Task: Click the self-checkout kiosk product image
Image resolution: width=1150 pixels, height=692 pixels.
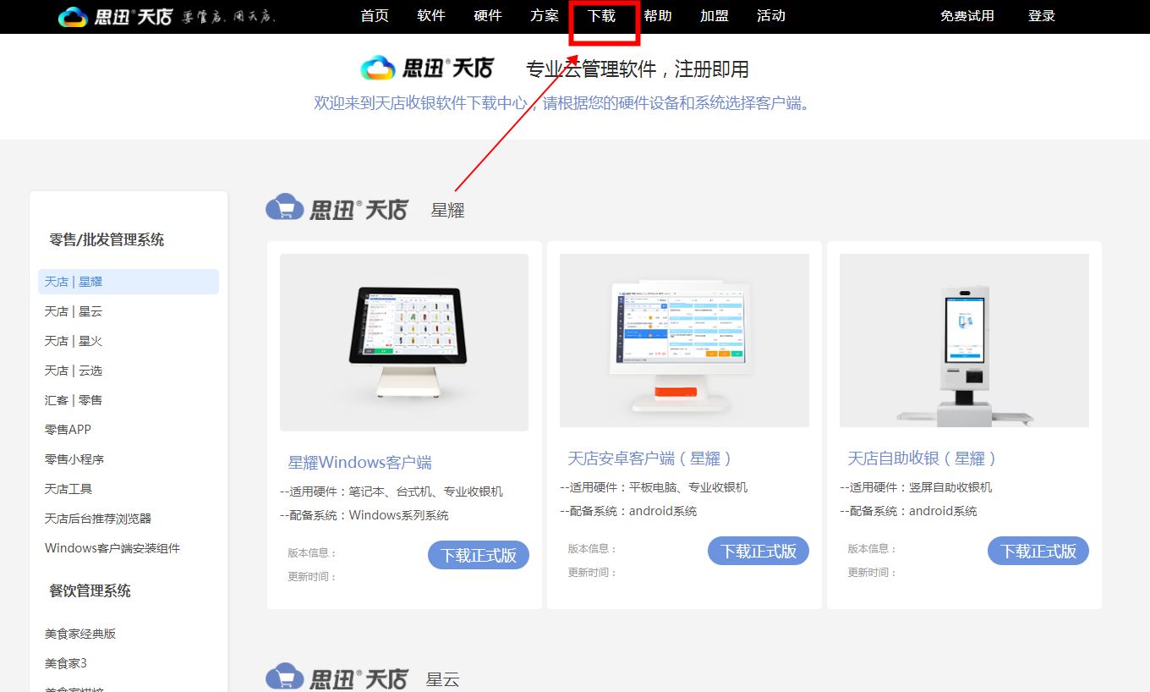Action: (x=964, y=340)
